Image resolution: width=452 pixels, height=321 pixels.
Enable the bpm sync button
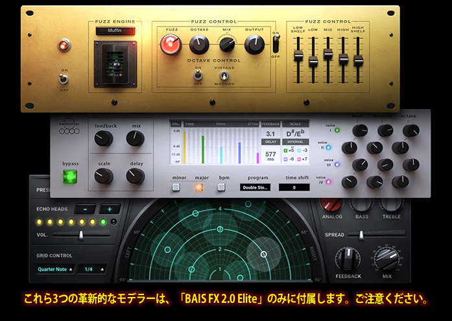(221, 187)
